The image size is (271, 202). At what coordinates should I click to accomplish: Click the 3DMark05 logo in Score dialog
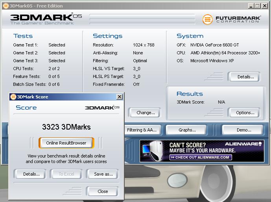pyautogui.click(x=102, y=107)
